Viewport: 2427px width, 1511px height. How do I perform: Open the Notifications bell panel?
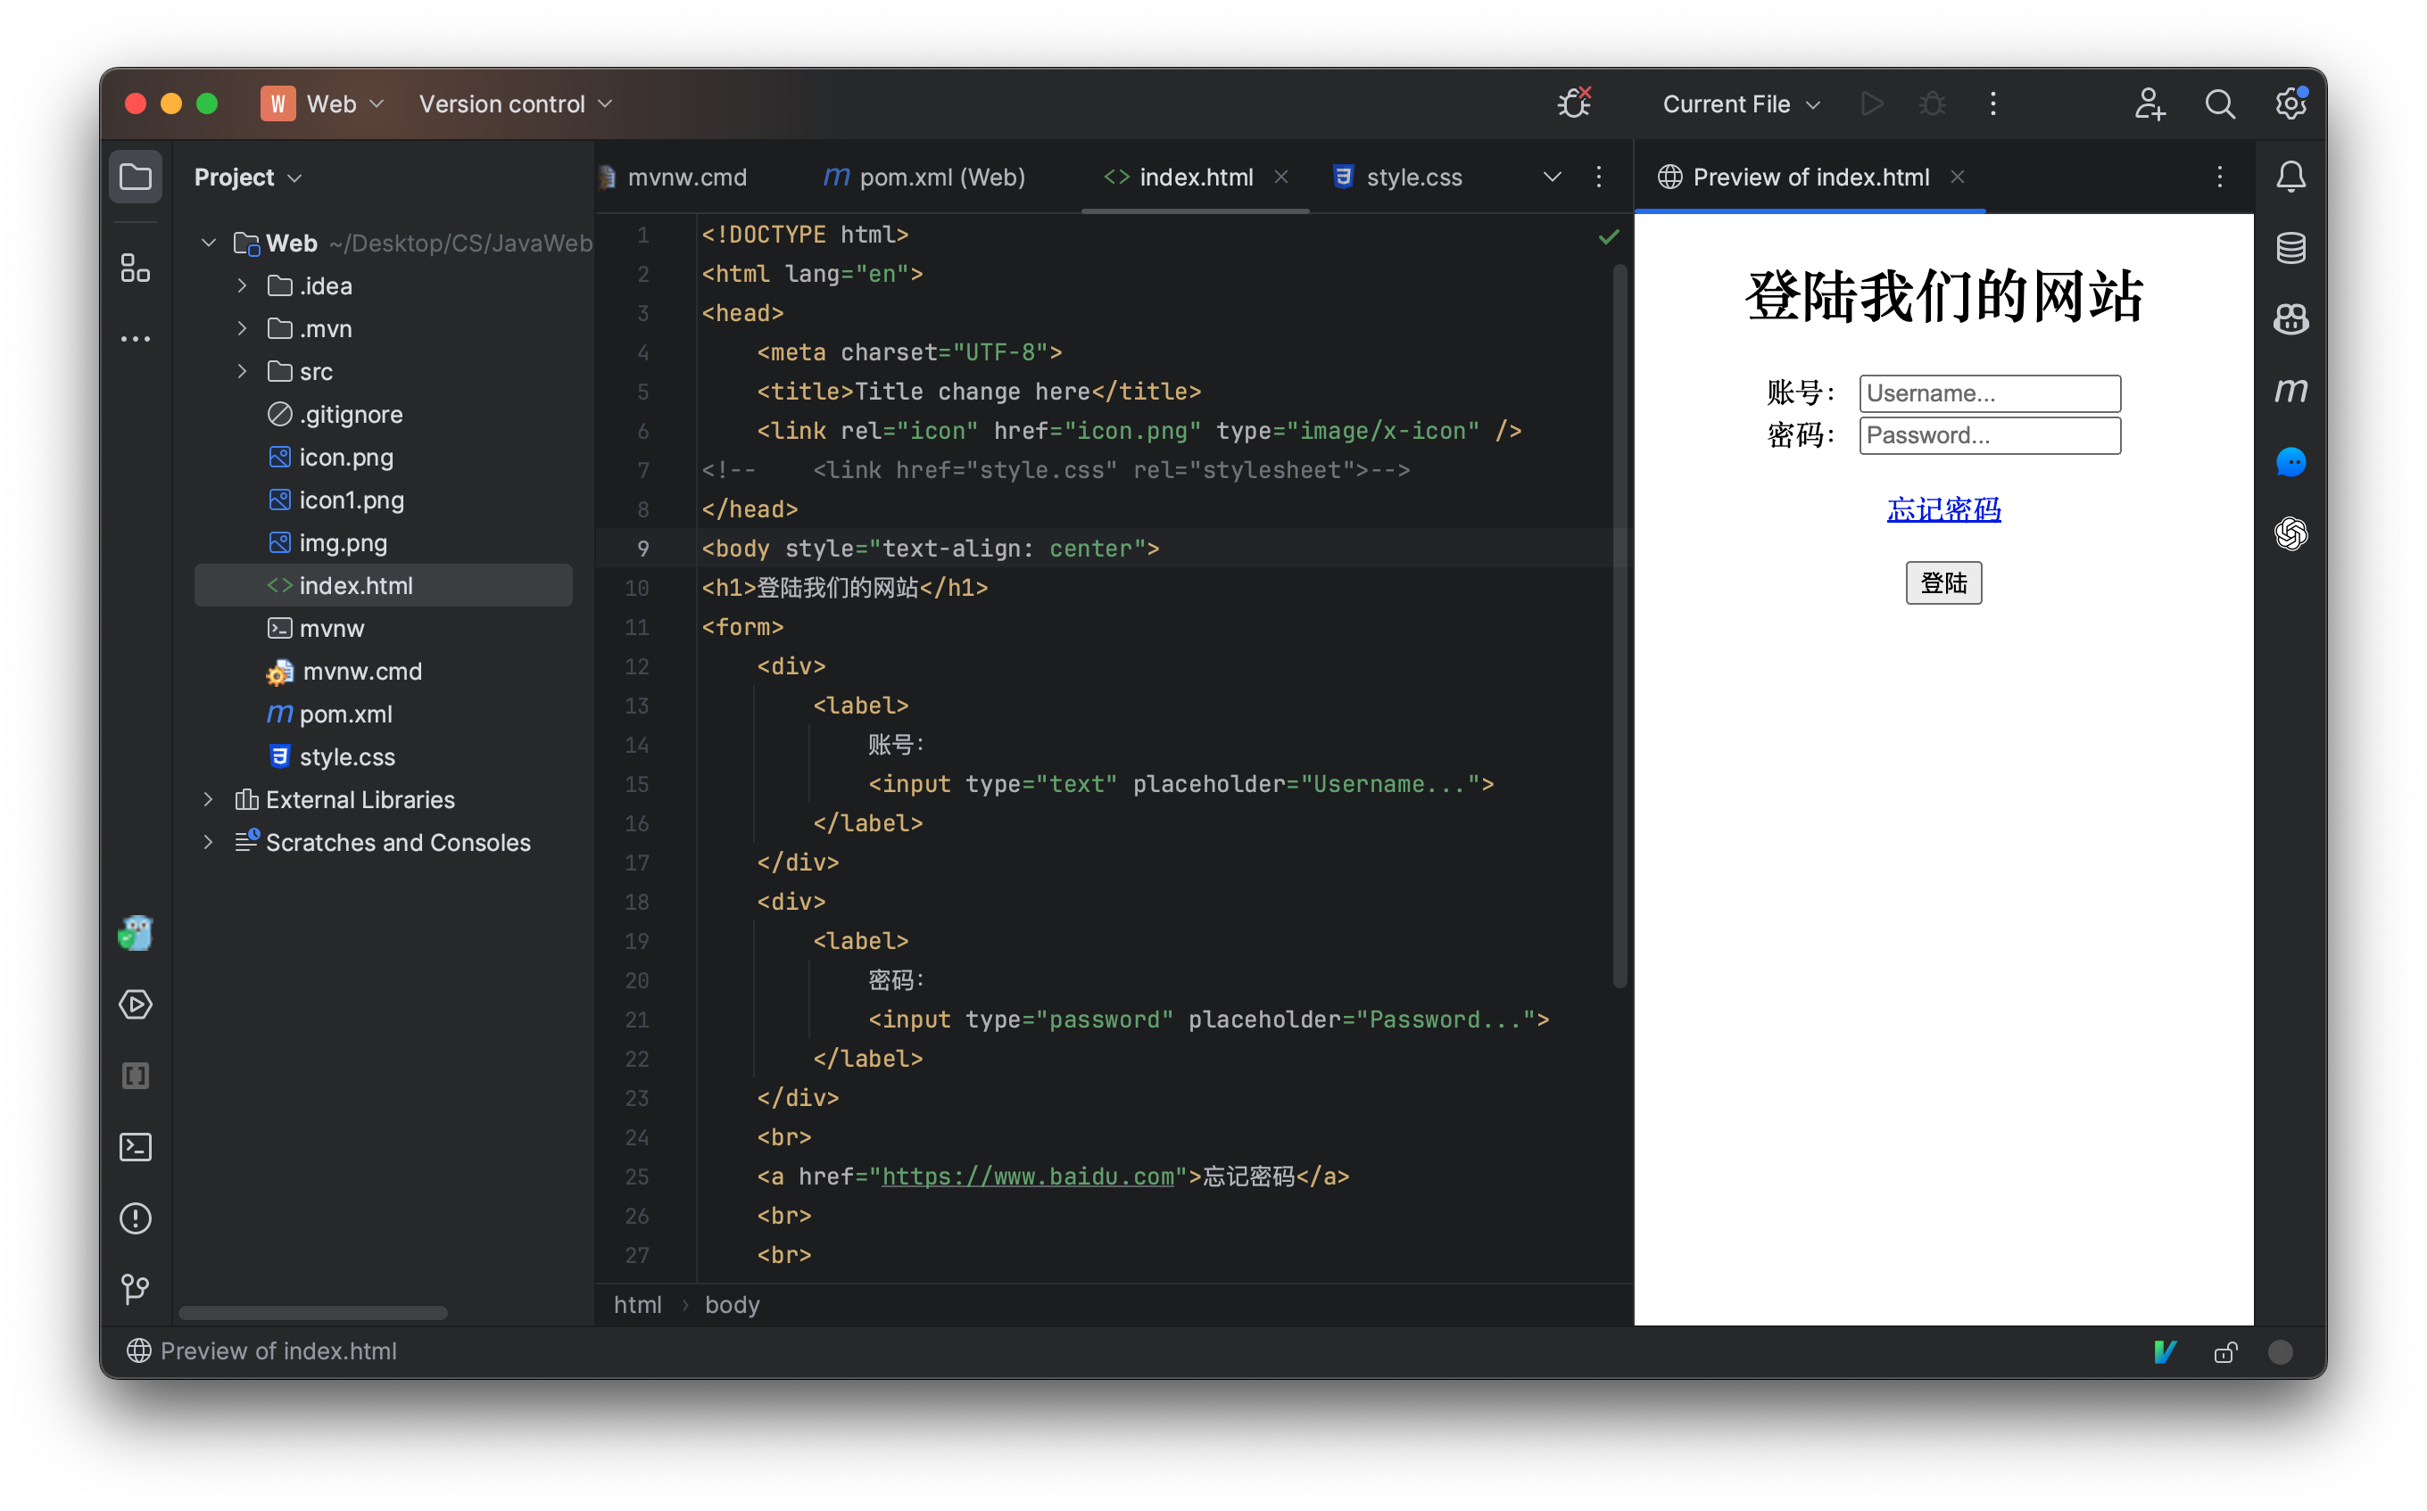click(x=2291, y=176)
